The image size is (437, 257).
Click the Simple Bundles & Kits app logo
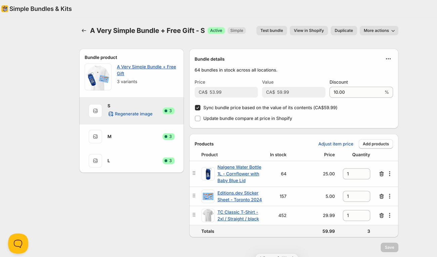pyautogui.click(x=5, y=9)
